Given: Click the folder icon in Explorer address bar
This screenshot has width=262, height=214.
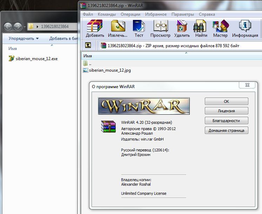Looking at the screenshot, I should tap(31, 27).
